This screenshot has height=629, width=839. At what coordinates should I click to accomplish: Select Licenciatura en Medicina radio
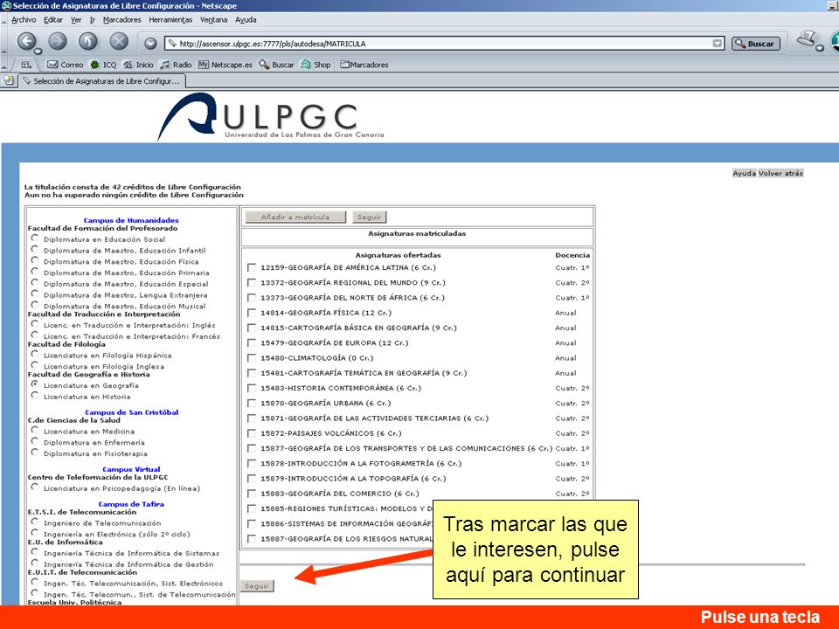point(35,430)
